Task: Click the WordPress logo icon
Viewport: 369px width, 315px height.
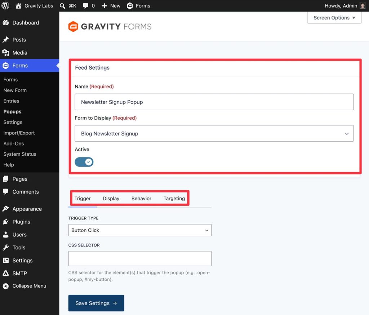Action: pos(5,6)
